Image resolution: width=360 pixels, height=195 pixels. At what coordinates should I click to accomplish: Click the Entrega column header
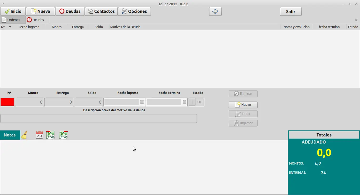(x=78, y=27)
